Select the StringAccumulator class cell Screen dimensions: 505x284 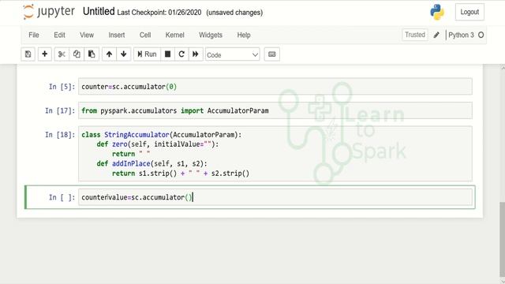(275, 154)
